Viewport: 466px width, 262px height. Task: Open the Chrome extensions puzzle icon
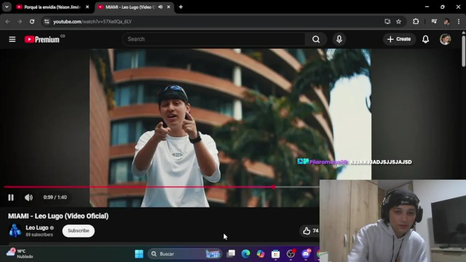point(416,21)
